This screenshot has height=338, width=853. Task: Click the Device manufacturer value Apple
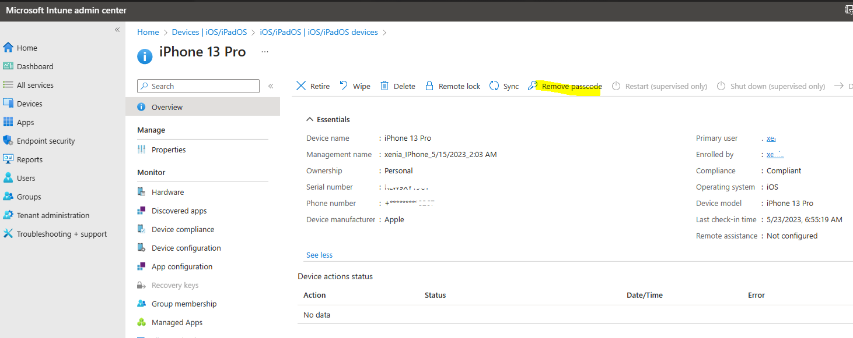[x=394, y=220]
